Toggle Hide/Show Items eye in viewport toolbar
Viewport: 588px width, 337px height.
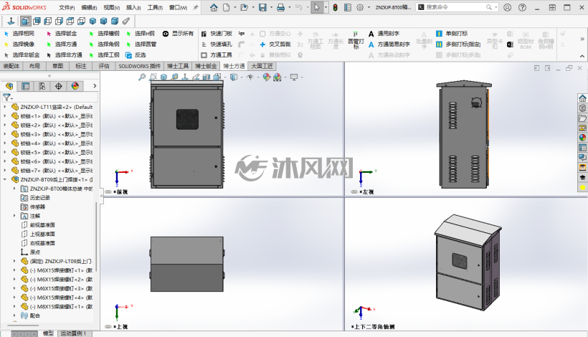[x=250, y=77]
